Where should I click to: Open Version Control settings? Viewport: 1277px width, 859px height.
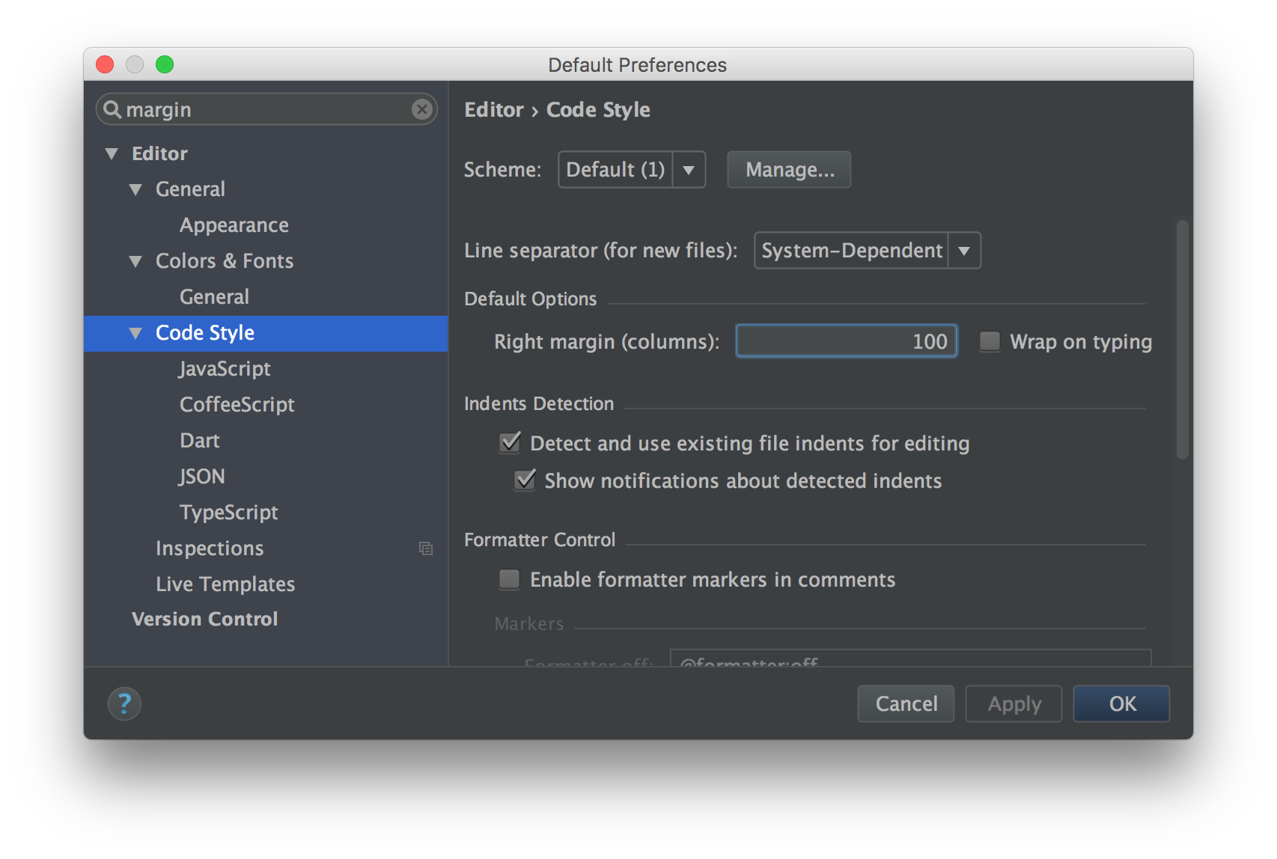pyautogui.click(x=205, y=619)
